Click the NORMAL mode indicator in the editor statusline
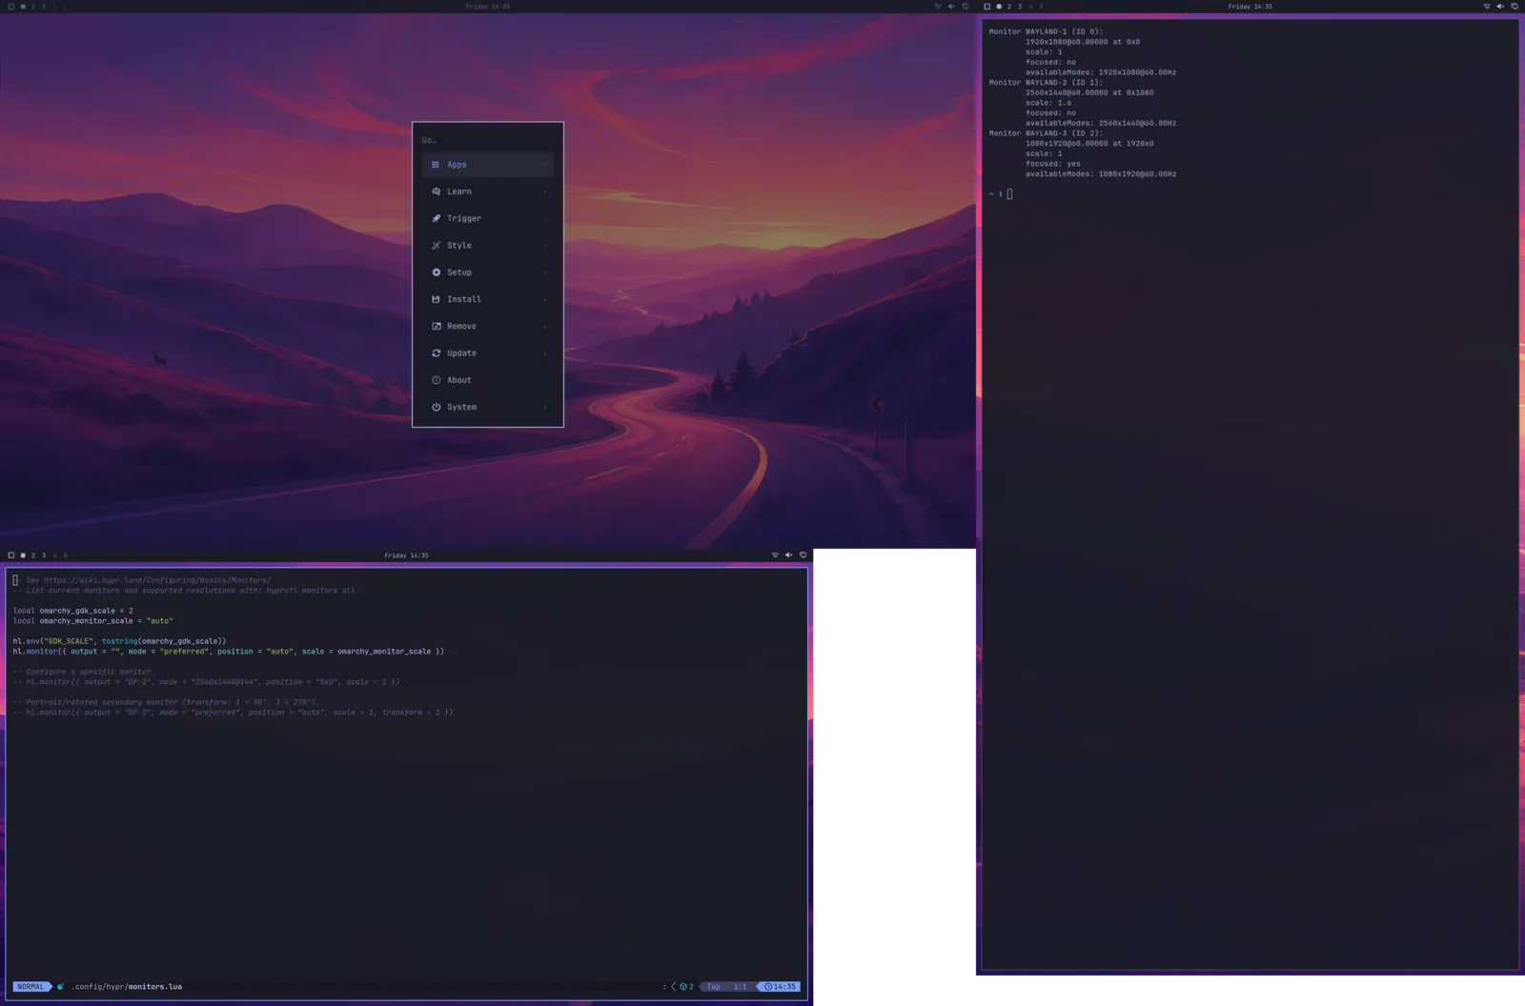This screenshot has height=1006, width=1525. tap(30, 986)
